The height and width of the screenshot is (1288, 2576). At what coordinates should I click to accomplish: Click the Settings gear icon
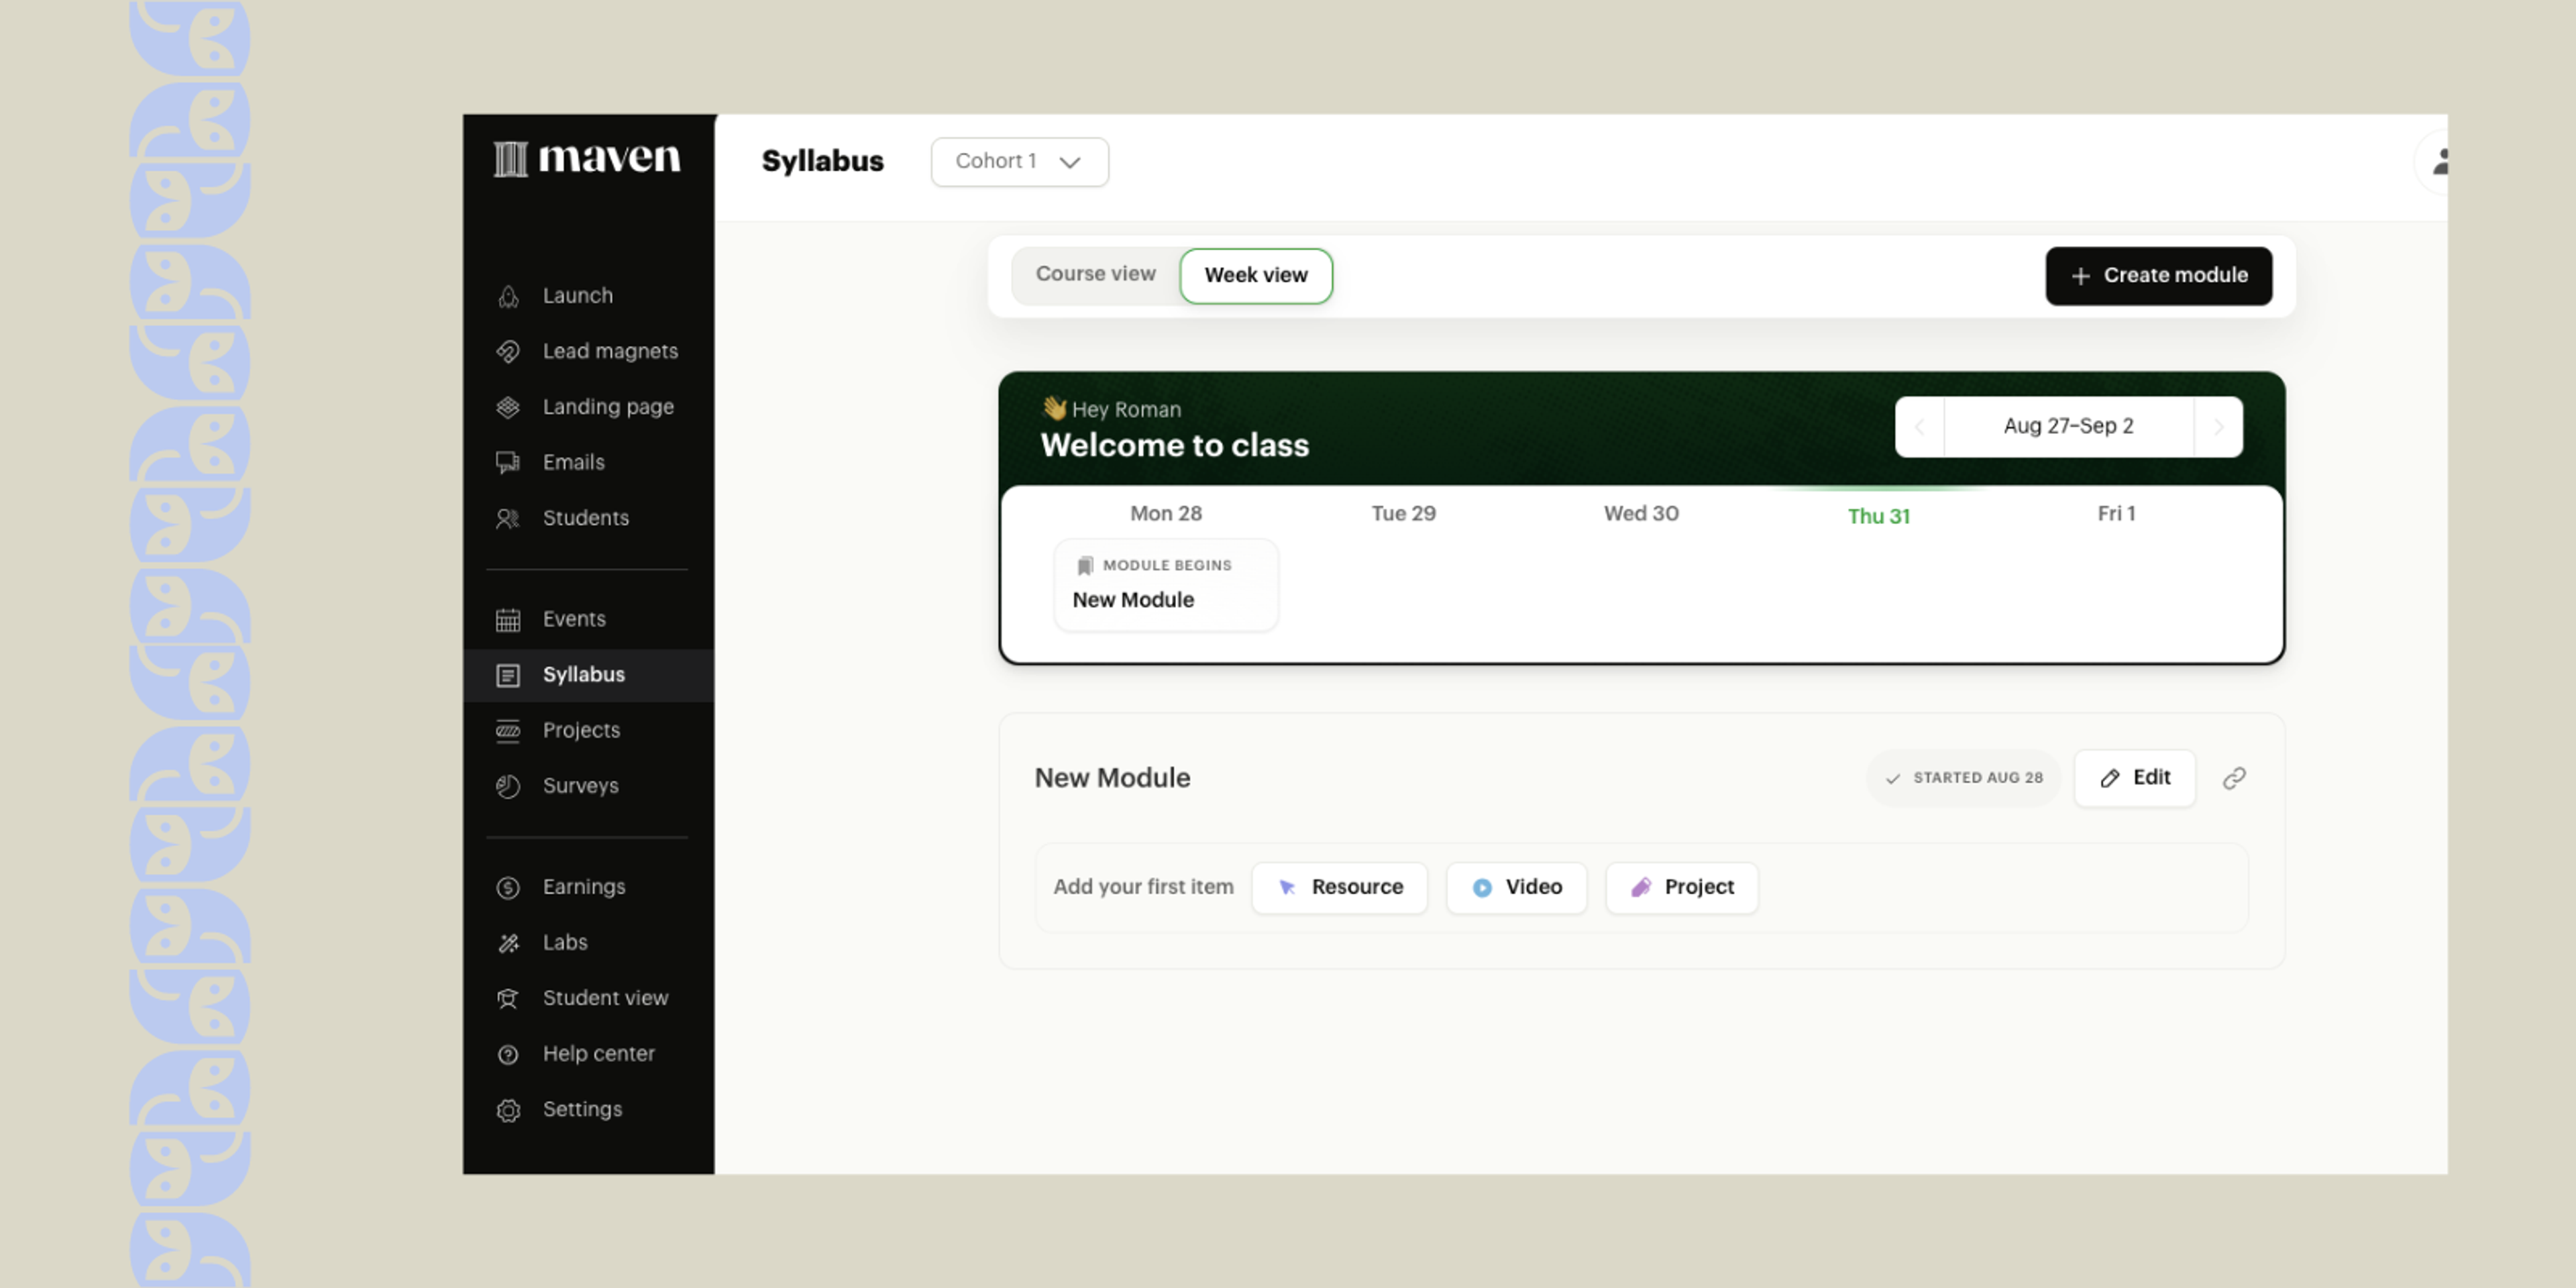click(x=508, y=1110)
